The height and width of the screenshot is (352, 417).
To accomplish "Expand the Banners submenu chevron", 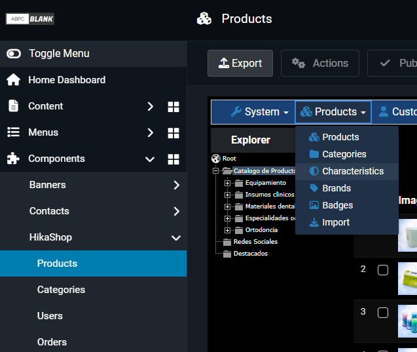I will (x=176, y=185).
